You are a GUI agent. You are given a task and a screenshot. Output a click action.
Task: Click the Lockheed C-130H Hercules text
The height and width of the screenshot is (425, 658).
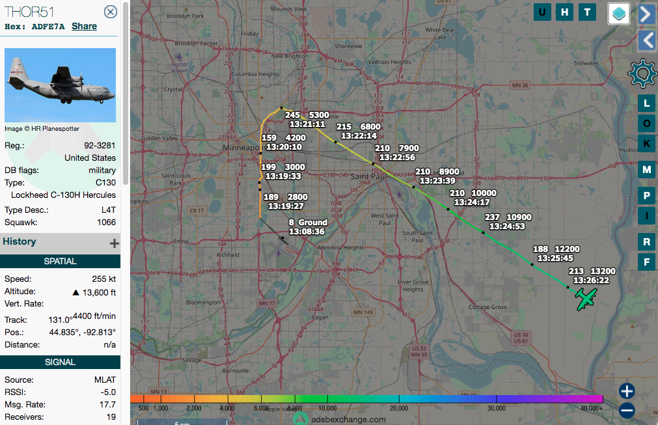[x=63, y=195]
